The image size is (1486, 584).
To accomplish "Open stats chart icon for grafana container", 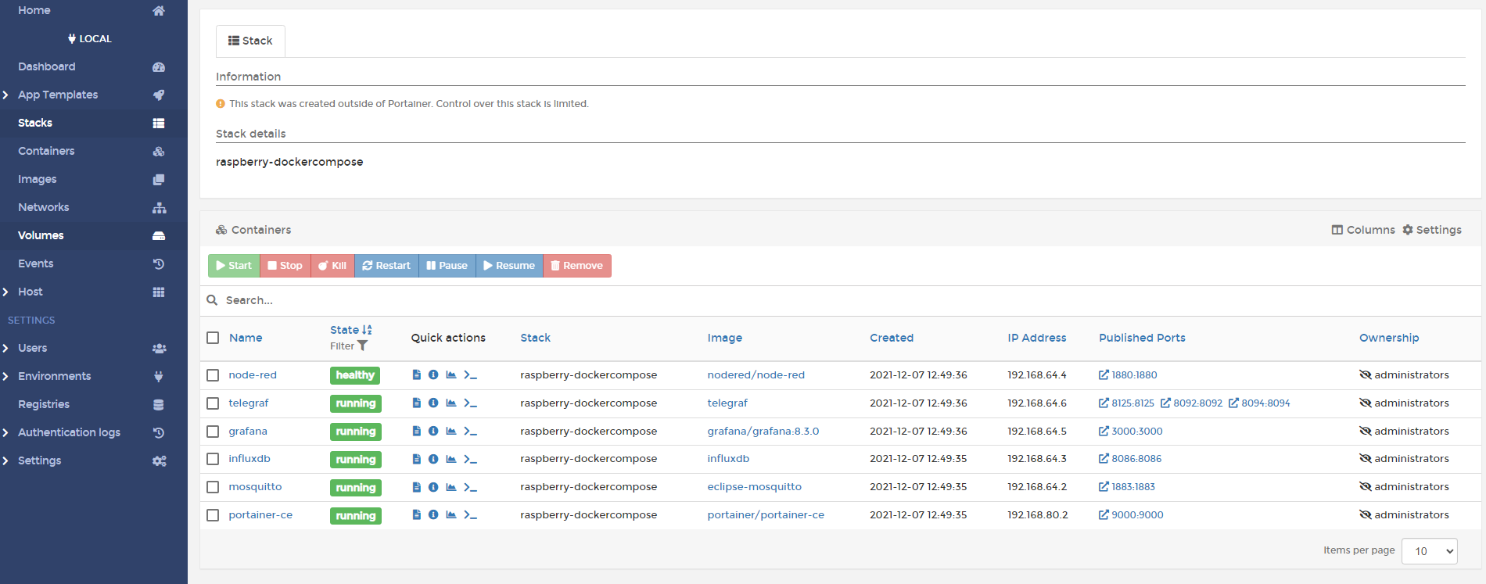I will (x=451, y=432).
